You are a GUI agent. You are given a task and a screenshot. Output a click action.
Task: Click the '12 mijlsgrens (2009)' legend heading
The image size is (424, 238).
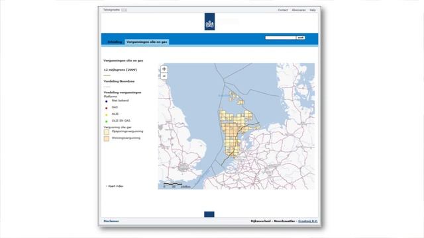[x=121, y=69]
